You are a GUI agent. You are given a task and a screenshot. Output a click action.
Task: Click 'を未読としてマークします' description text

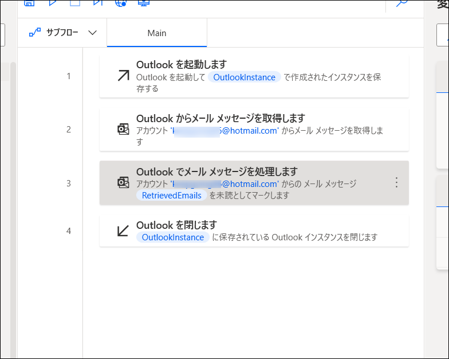click(x=250, y=196)
